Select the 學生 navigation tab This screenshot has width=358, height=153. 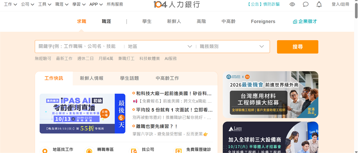[x=147, y=21]
